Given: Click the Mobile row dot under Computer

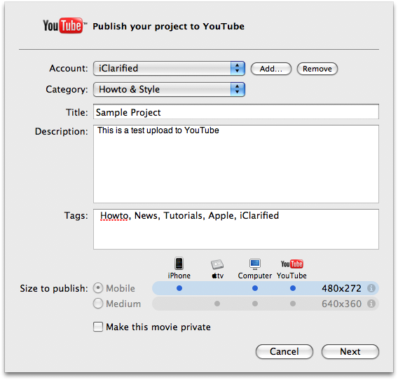Looking at the screenshot, I should tap(255, 288).
